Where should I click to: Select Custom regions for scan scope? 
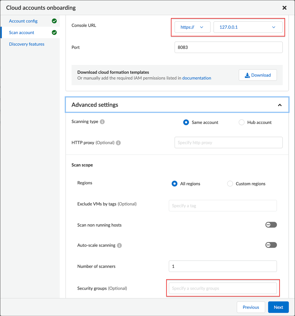click(230, 184)
